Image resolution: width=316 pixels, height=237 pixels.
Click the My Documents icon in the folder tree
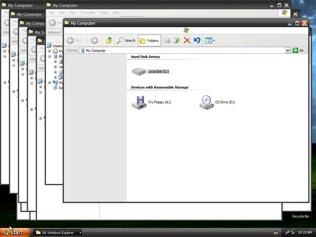pos(55,51)
